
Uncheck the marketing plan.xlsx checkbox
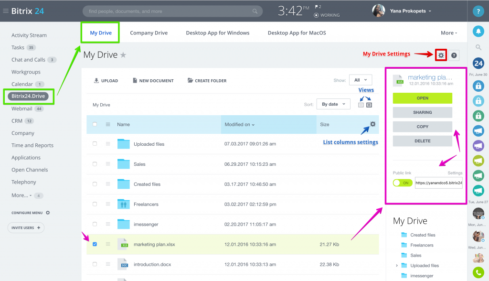(95, 244)
